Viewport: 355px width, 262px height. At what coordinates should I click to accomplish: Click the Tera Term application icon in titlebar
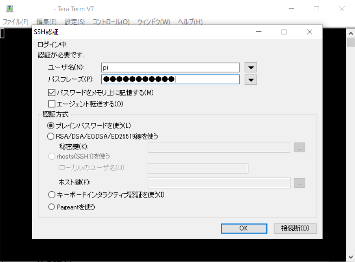pyautogui.click(x=10, y=8)
